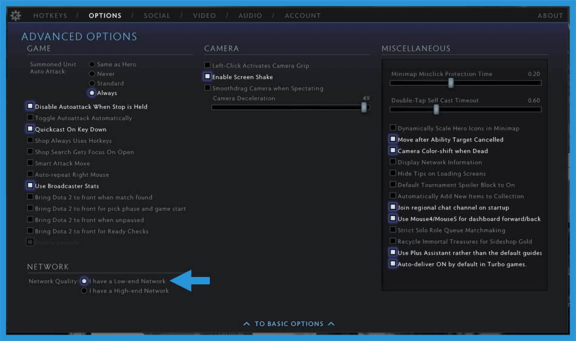The width and height of the screenshot is (576, 341).
Task: Click the Camera Deceleration value 49
Action: pyautogui.click(x=366, y=98)
